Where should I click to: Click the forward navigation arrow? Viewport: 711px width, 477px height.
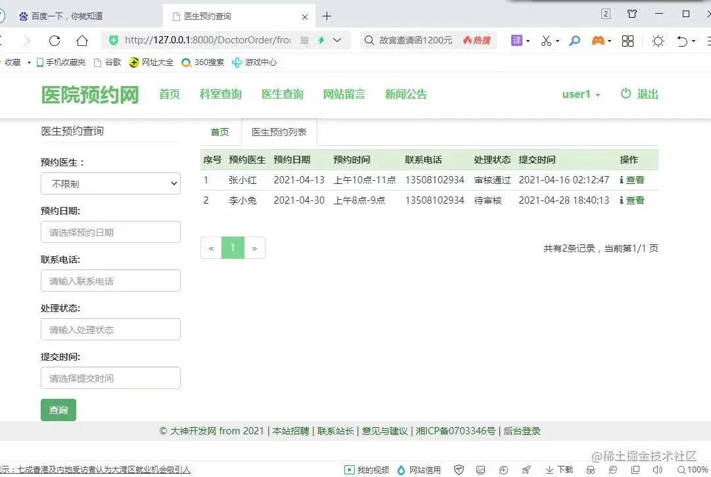tap(27, 41)
